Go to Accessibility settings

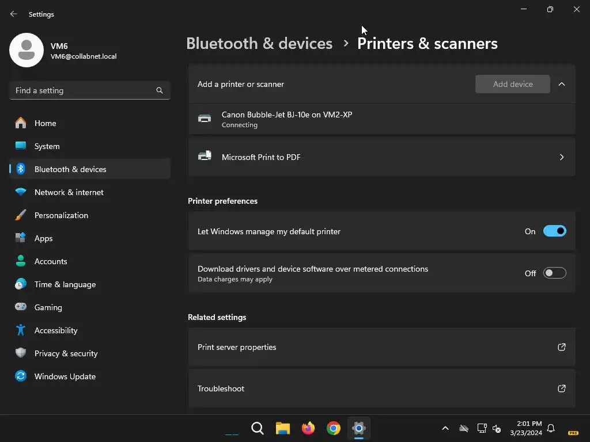89,330
